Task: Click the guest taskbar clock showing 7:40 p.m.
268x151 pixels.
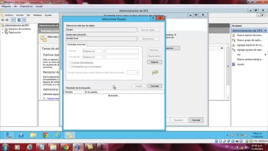Action: pos(257,135)
